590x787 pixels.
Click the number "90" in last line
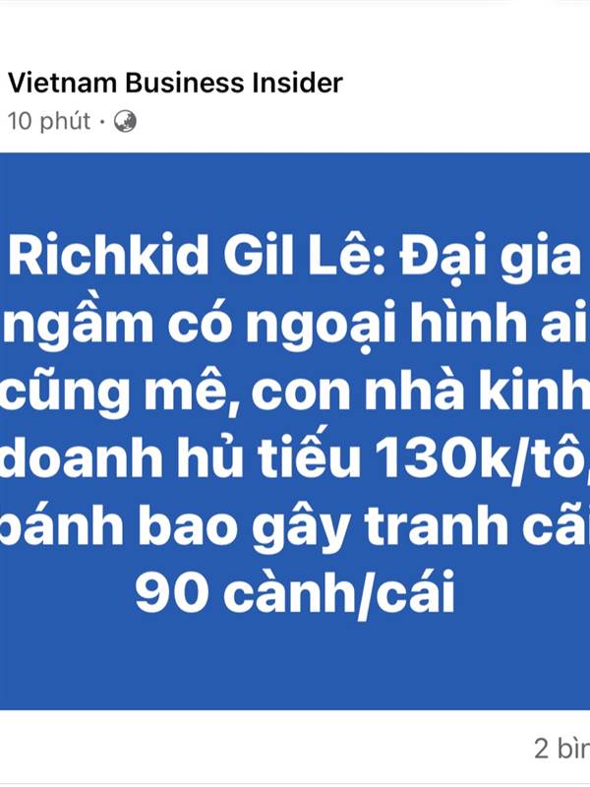pos(171,591)
